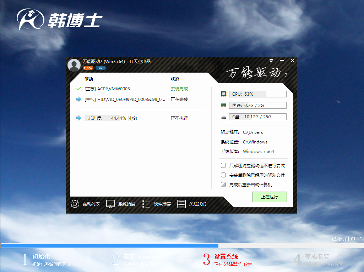Screen dimensions: 364x272
Task: Check 安装后删除已解压的驱动文件
Action: click(223, 175)
